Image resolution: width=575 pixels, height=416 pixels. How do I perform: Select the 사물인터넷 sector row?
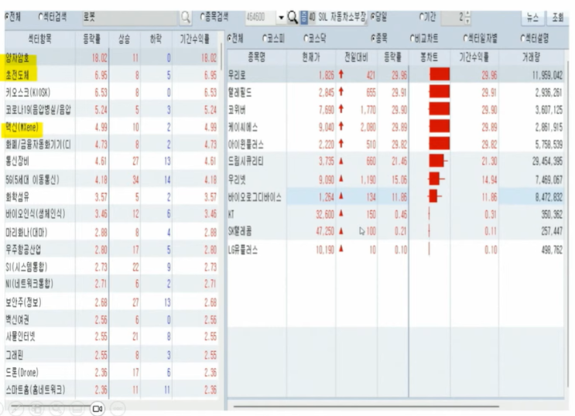pos(111,336)
